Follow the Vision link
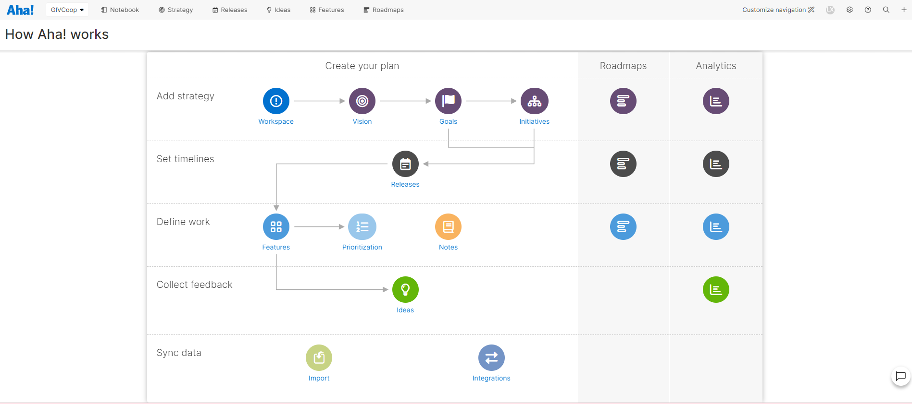 click(x=362, y=121)
